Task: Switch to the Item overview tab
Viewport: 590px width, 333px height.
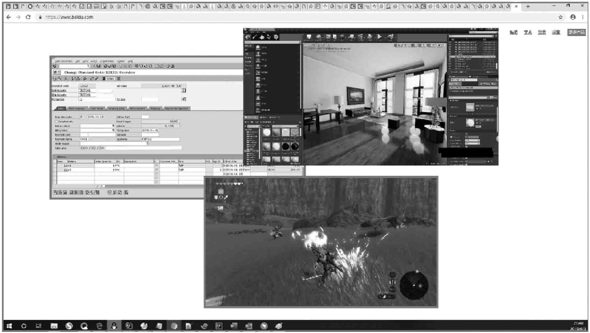Action: [77, 108]
